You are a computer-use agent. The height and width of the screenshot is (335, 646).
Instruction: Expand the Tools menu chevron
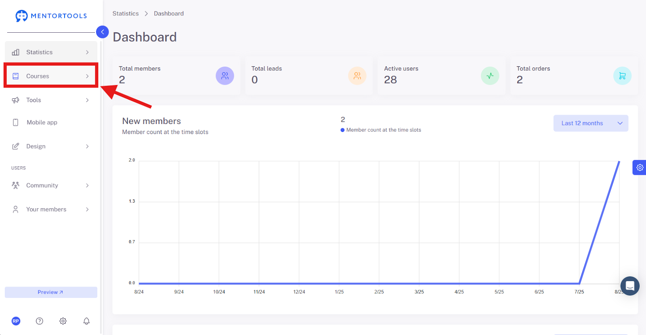point(87,100)
